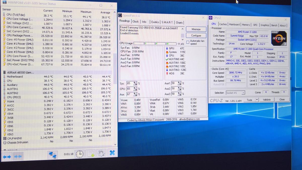
Task: Click the Chassis Intrusion row icon
Action: click(x=5, y=143)
